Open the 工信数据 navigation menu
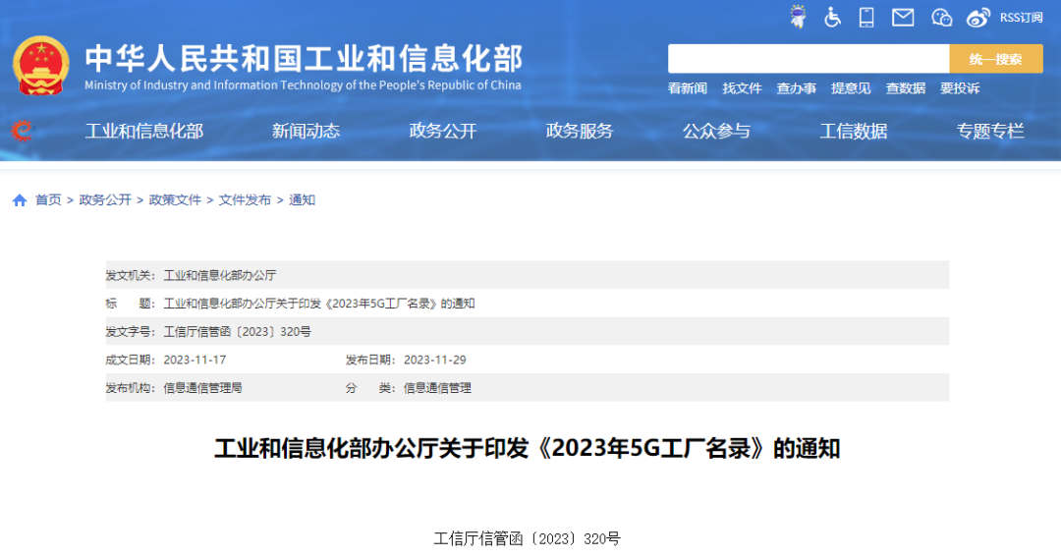The width and height of the screenshot is (1061, 558). pos(854,131)
